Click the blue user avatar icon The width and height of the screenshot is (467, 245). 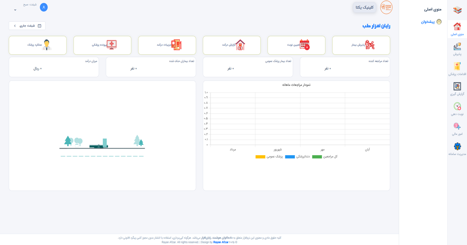pyautogui.click(x=44, y=7)
